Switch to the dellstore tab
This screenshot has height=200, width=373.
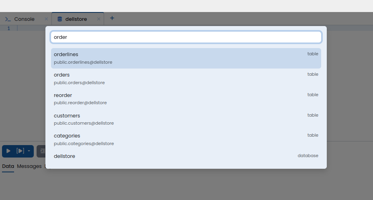pyautogui.click(x=76, y=19)
